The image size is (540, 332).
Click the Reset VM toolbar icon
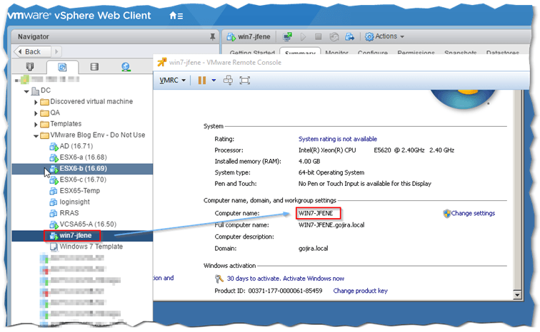tap(334, 37)
